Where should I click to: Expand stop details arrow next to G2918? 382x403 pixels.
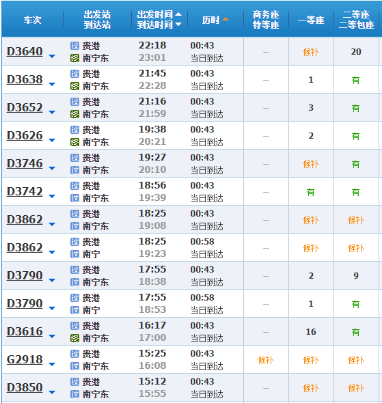(x=52, y=365)
